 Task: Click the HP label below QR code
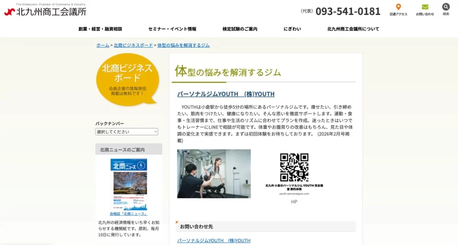pyautogui.click(x=294, y=202)
